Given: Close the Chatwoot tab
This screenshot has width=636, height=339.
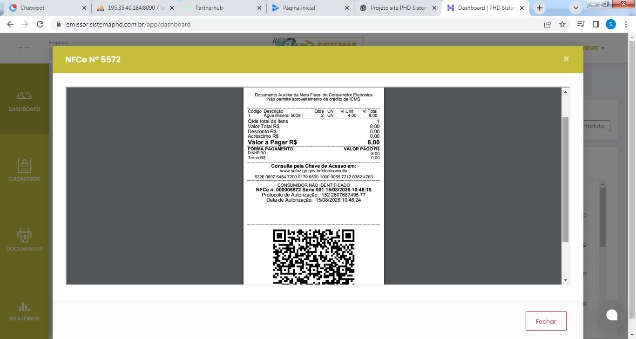Looking at the screenshot, I should [x=84, y=8].
